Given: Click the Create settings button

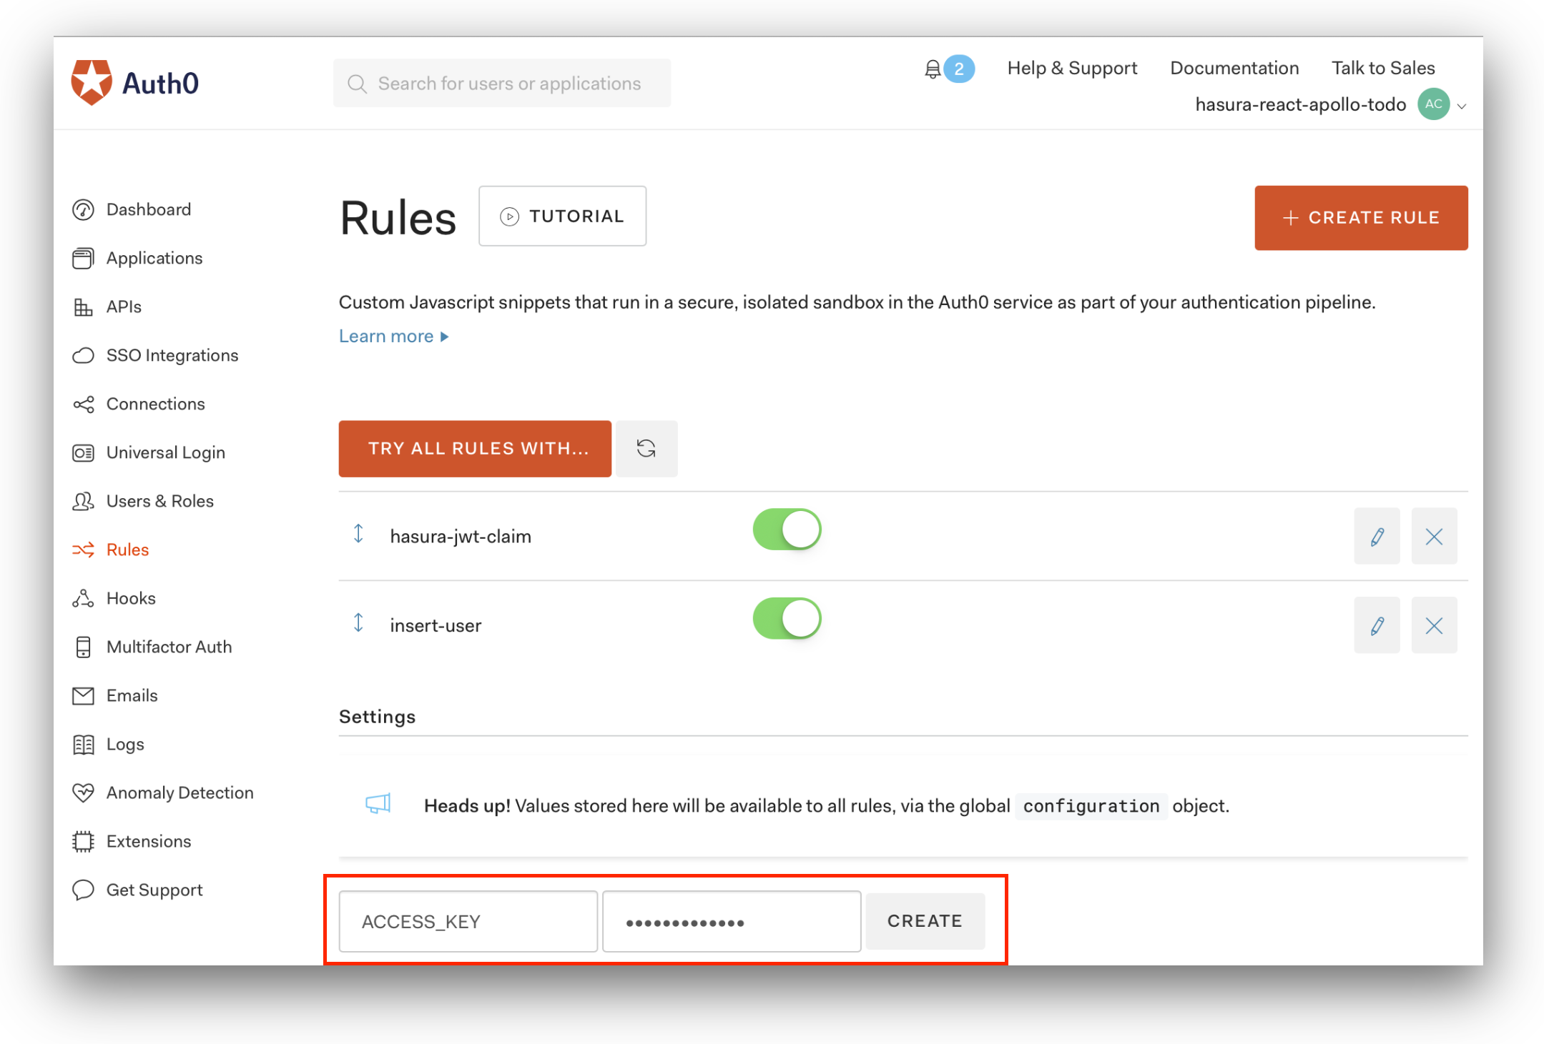Looking at the screenshot, I should [x=924, y=921].
